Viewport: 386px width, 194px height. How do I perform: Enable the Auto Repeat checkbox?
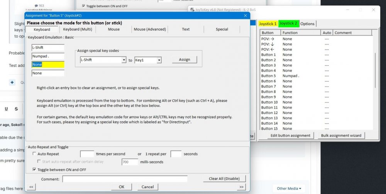34,154
